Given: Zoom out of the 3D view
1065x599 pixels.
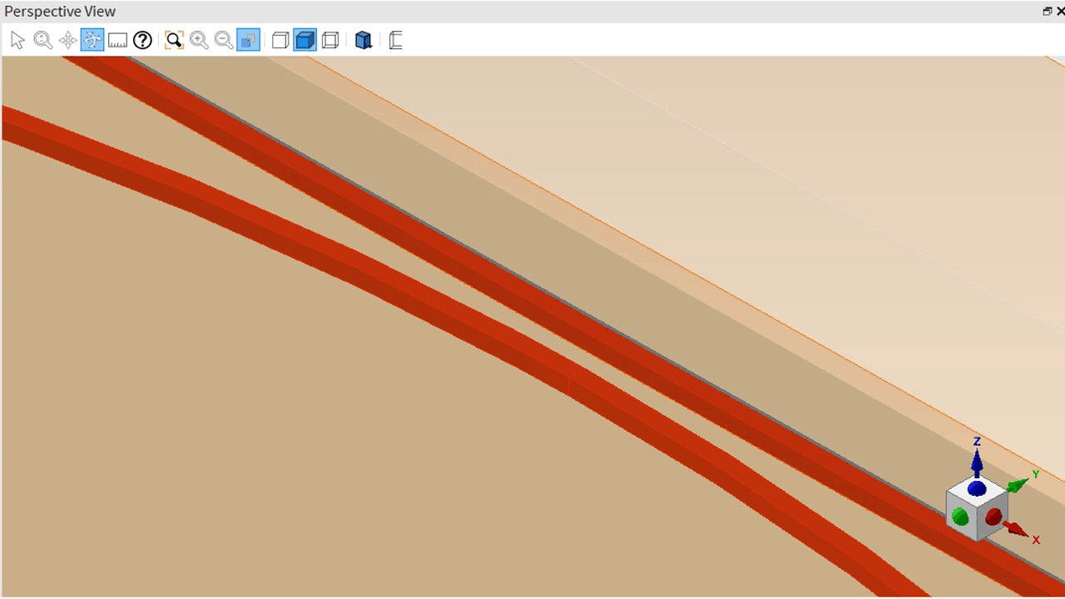Looking at the screenshot, I should pyautogui.click(x=223, y=39).
